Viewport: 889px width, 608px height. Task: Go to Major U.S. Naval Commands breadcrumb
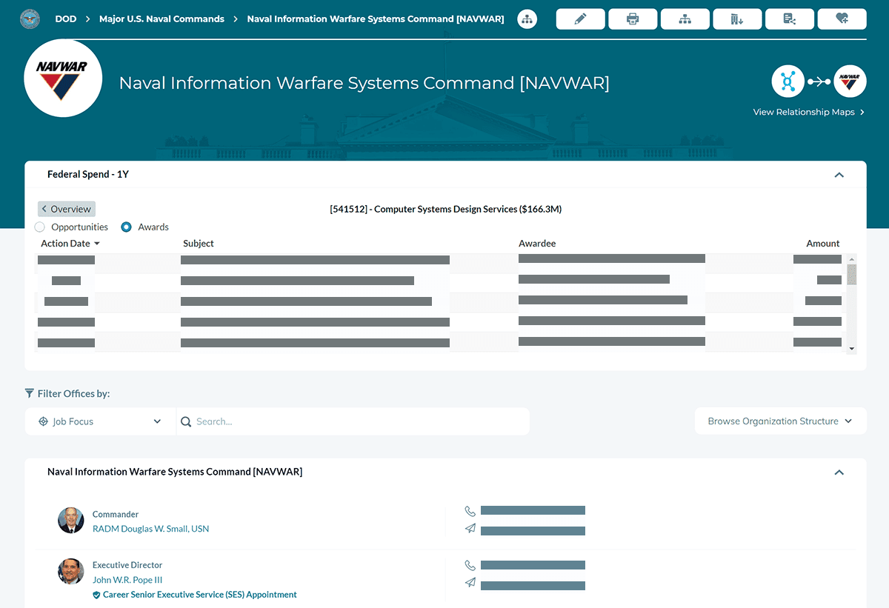[162, 19]
